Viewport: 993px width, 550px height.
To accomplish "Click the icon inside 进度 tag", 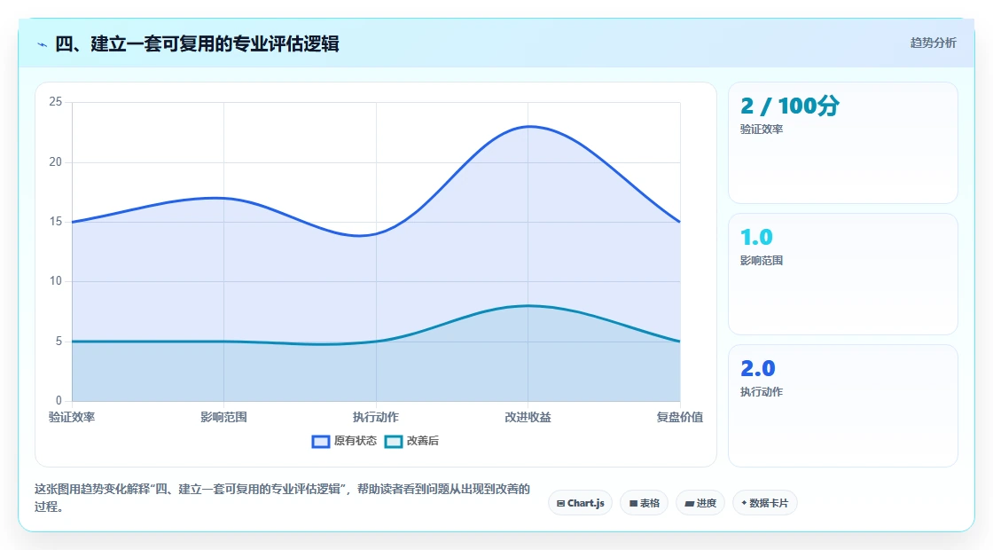I will click(x=689, y=504).
